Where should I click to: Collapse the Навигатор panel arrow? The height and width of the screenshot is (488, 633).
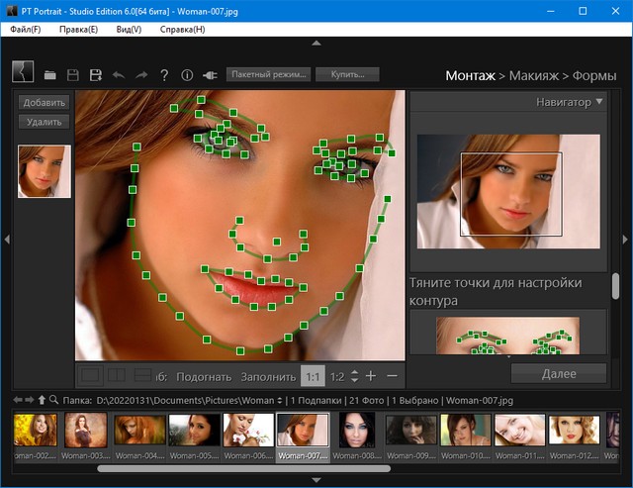tap(599, 101)
